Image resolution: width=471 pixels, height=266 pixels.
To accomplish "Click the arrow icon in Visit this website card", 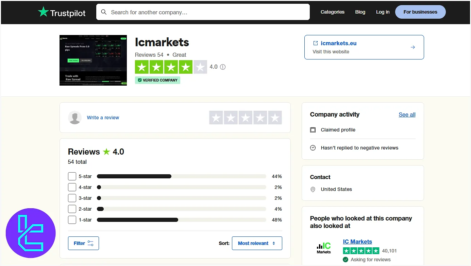I will (x=413, y=47).
